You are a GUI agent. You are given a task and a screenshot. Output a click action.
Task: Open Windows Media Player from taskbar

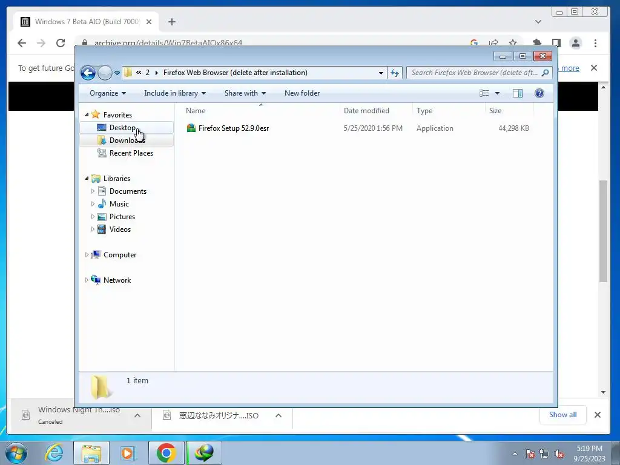(128, 453)
